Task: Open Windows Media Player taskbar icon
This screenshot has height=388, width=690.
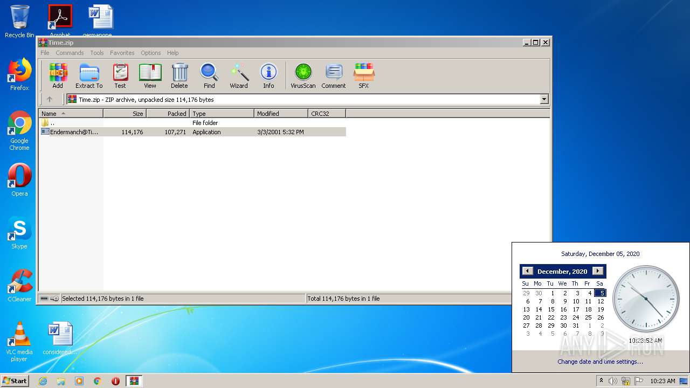Action: [x=79, y=381]
